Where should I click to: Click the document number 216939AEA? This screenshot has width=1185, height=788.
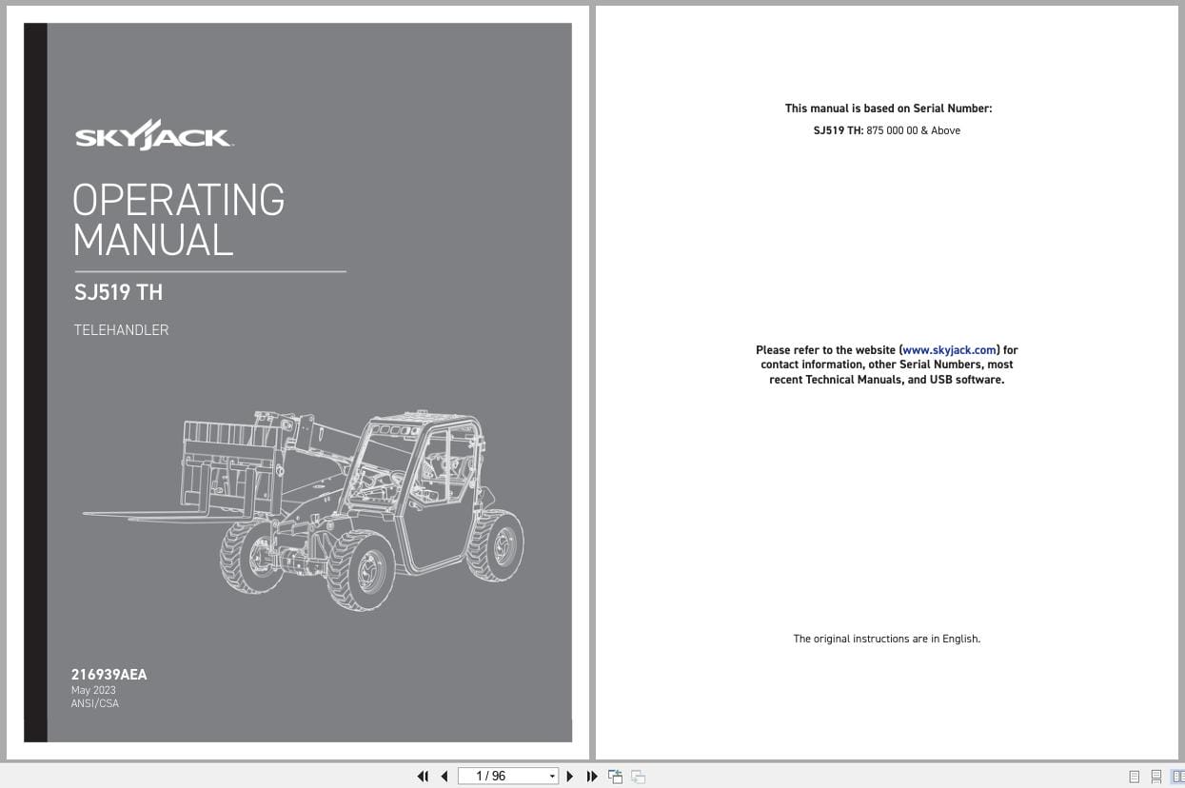click(x=109, y=675)
